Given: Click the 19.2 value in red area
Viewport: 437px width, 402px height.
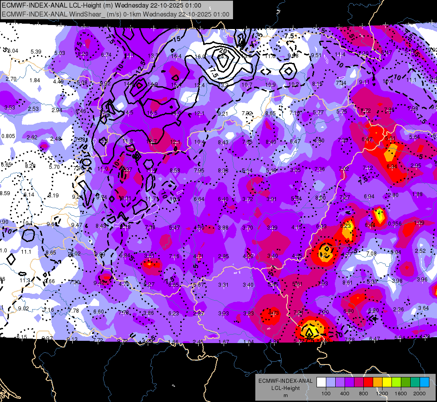Looking at the screenshot, I should coord(322,255).
